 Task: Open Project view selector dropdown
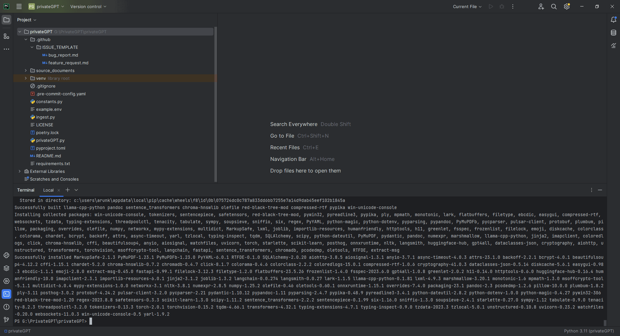point(26,20)
